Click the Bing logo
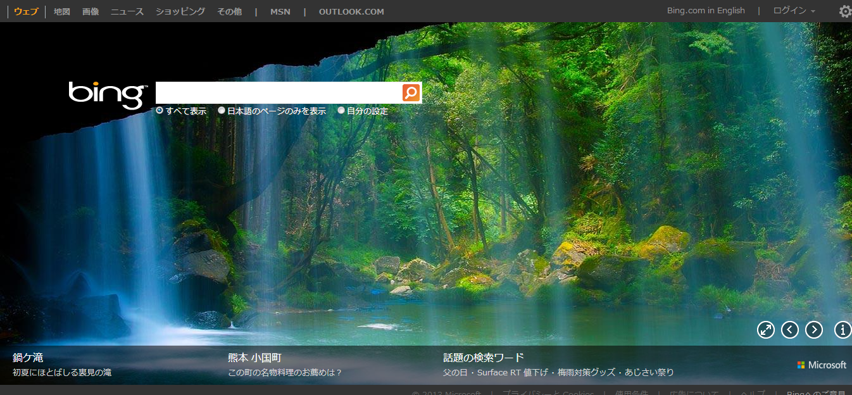Image resolution: width=852 pixels, height=395 pixels. click(108, 94)
